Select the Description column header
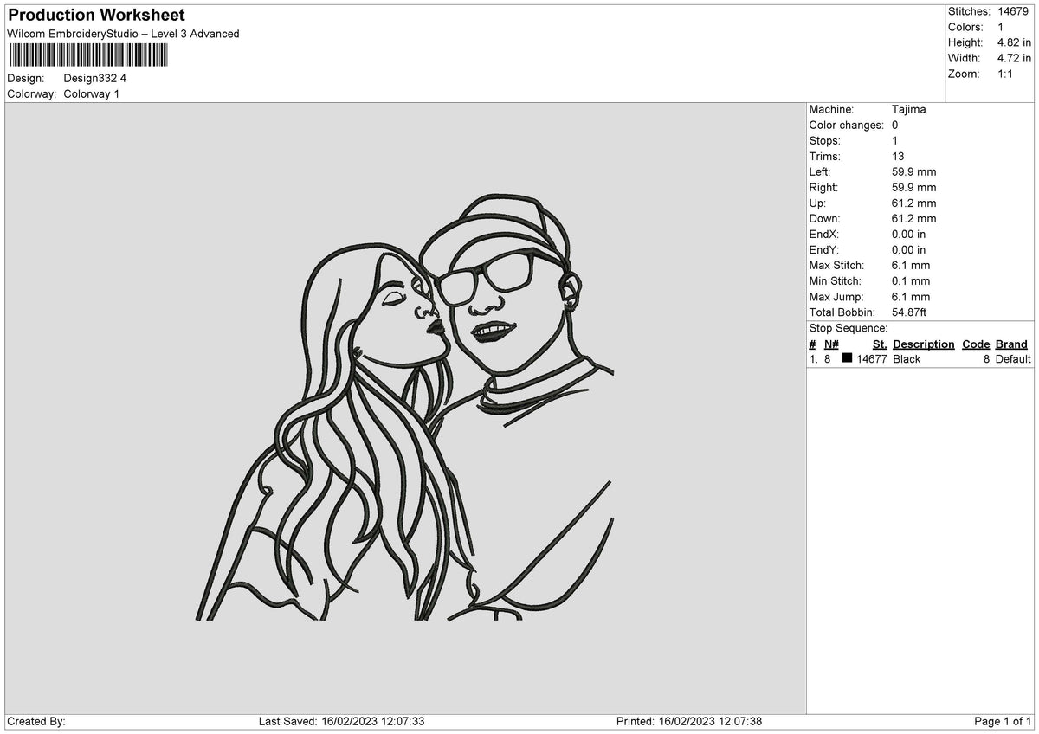1039x734 pixels. [x=923, y=344]
